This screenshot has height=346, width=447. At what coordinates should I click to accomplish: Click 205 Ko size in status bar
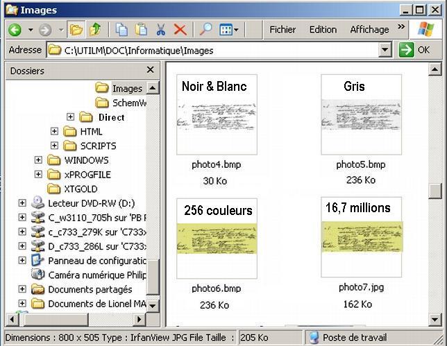[x=254, y=338]
